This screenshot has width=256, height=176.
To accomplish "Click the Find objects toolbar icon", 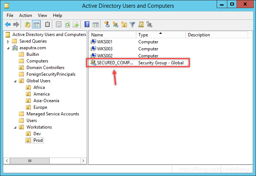I will click(x=141, y=25).
